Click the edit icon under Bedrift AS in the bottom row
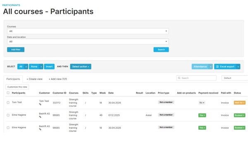Screen dimensions: 248x155 coord(40,129)
